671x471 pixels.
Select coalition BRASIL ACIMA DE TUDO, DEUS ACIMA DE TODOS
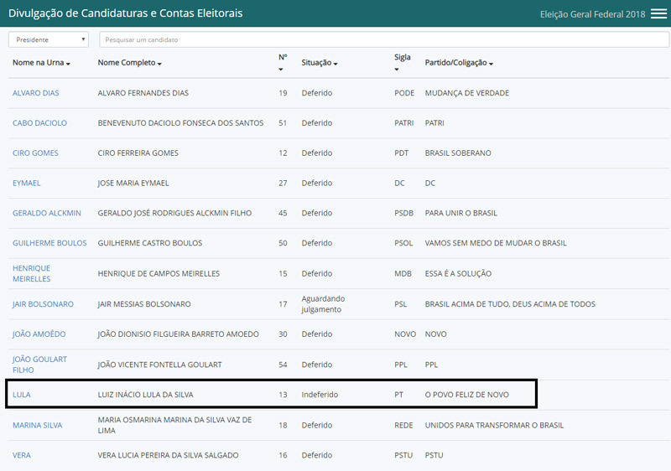pos(510,304)
